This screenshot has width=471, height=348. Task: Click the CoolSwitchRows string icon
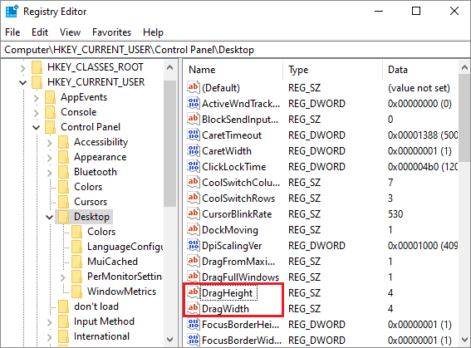pyautogui.click(x=194, y=198)
